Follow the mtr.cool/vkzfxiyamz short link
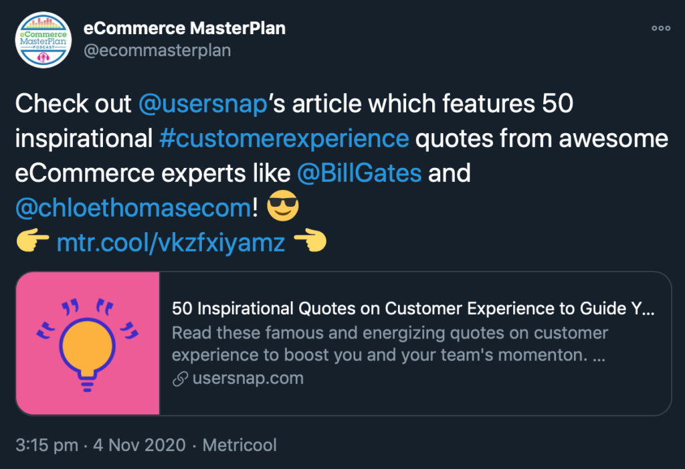The height and width of the screenshot is (469, 685). pos(171,243)
